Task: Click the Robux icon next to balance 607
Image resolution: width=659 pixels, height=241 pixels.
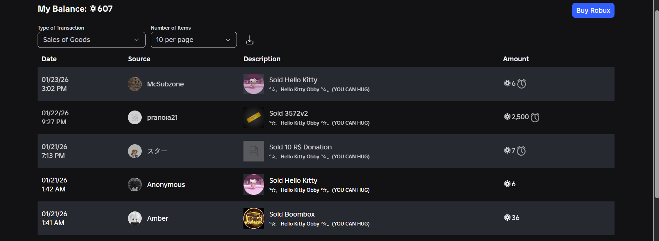Action: pos(93,9)
